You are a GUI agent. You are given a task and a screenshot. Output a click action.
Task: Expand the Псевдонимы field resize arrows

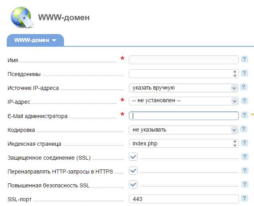click(x=235, y=74)
